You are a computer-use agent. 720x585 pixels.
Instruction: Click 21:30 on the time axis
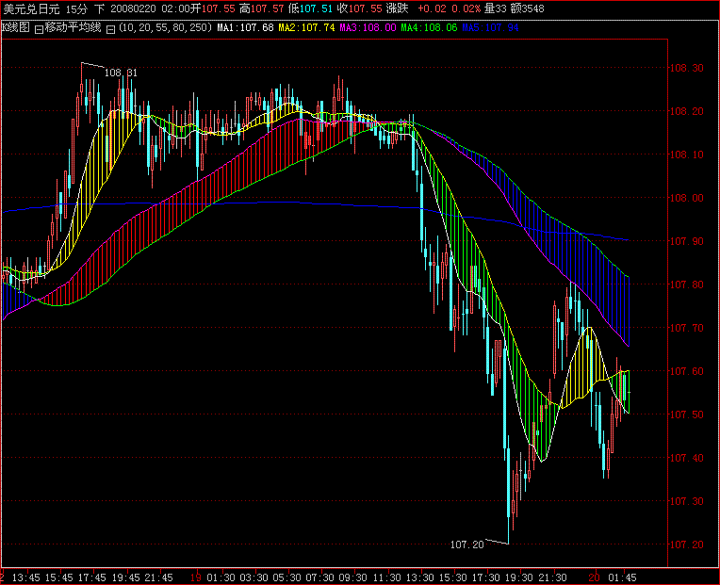pos(552,577)
